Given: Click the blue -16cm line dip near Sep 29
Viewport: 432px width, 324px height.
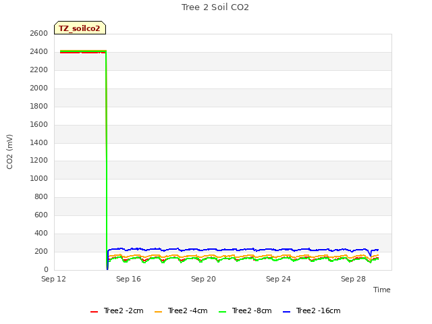Looking at the screenshot, I should click(x=371, y=254).
